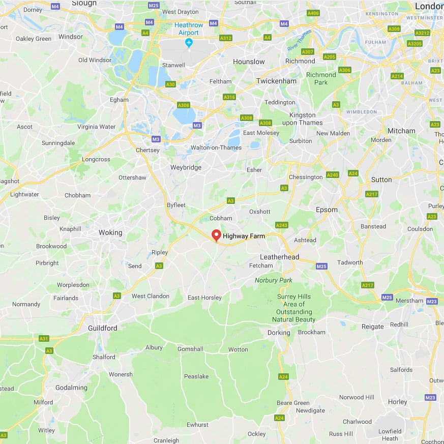This screenshot has width=444, height=444.
Task: Click the A31 road badge near Guildford
Action: 44,338
